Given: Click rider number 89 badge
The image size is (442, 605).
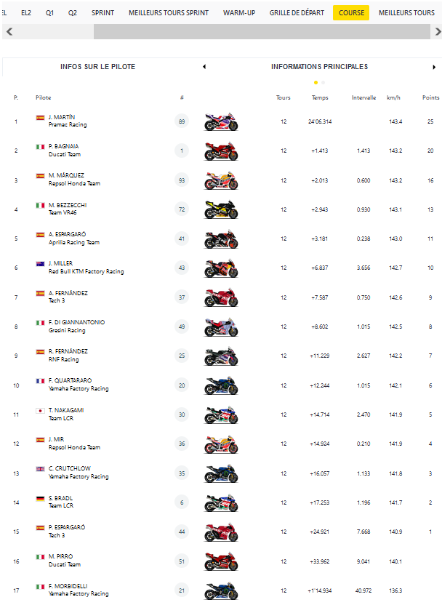Looking at the screenshot, I should 182,121.
